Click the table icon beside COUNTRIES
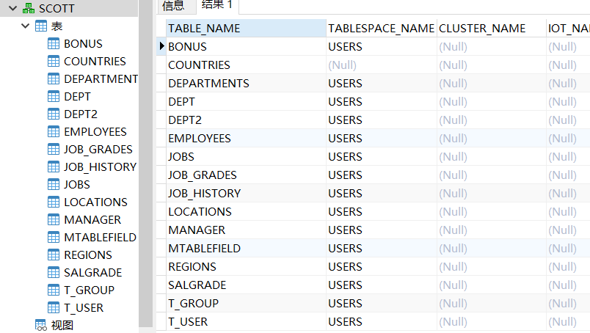The width and height of the screenshot is (590, 333). pyautogui.click(x=54, y=61)
